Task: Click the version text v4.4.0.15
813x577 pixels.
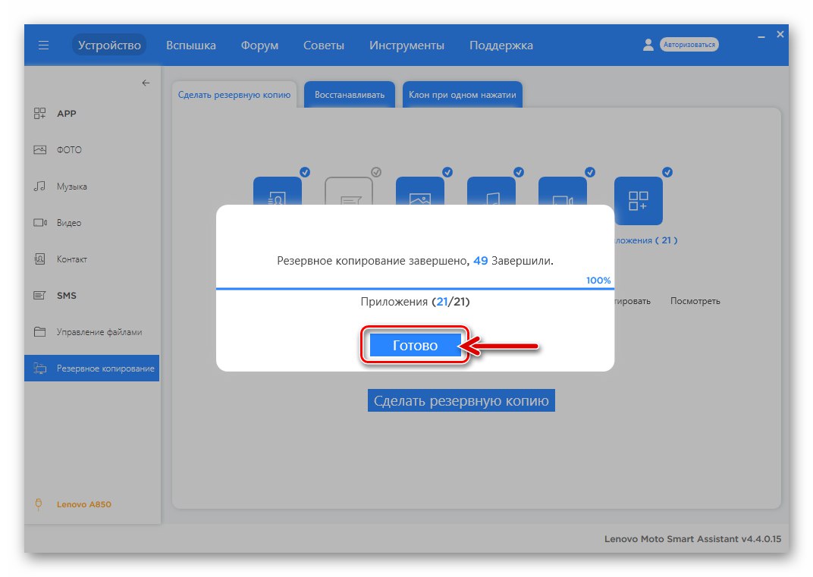Action: pos(761,539)
